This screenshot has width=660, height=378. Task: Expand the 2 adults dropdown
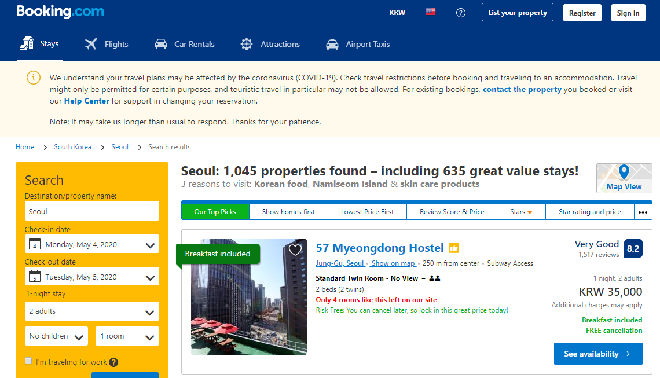tap(91, 311)
